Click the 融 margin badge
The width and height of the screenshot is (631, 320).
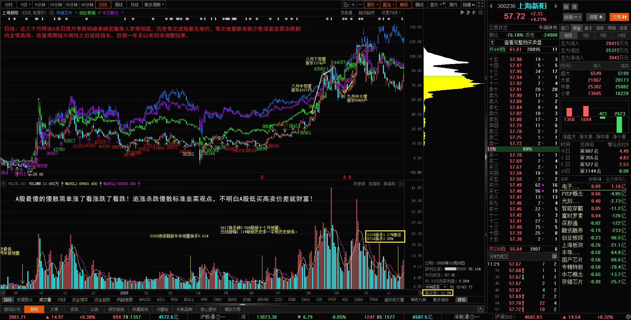[566, 7]
